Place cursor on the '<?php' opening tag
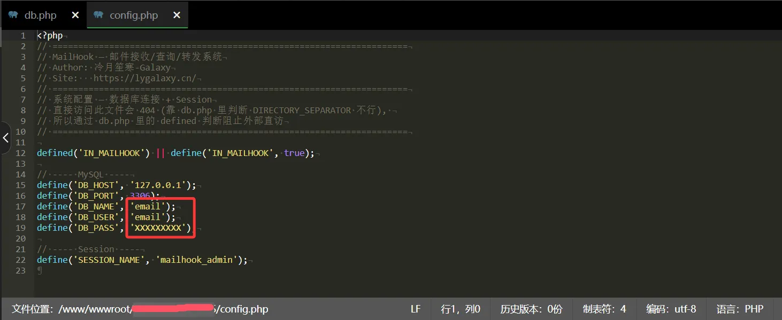This screenshot has height=320, width=782. pos(50,35)
